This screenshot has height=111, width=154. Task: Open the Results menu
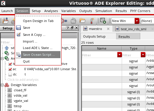pyautogui.click(x=121, y=11)
